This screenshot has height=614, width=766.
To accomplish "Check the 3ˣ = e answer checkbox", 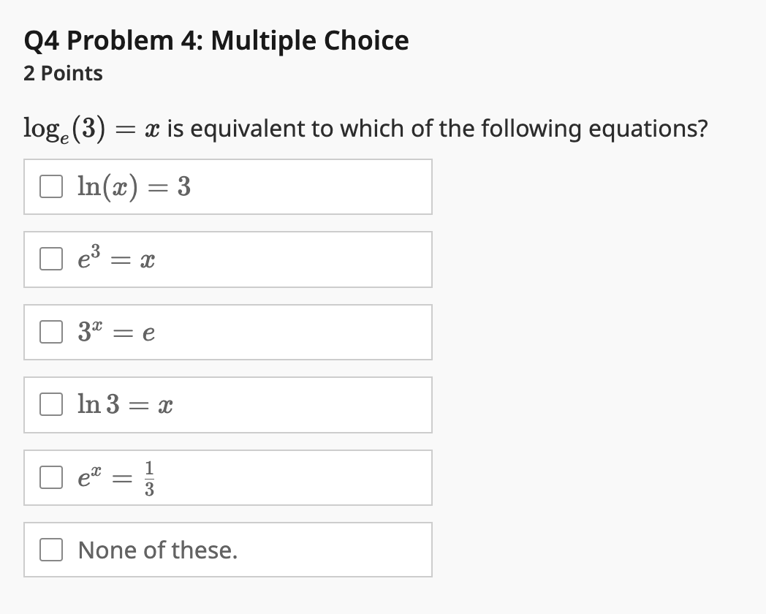I will [x=50, y=332].
